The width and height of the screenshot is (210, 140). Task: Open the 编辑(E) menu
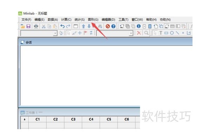coord(39,20)
